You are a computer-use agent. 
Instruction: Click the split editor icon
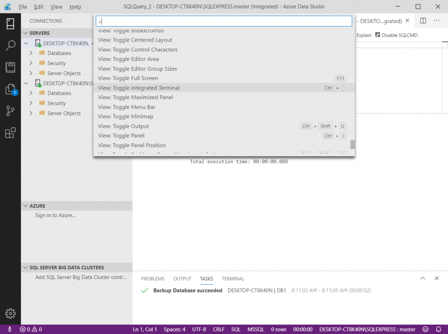point(423,21)
